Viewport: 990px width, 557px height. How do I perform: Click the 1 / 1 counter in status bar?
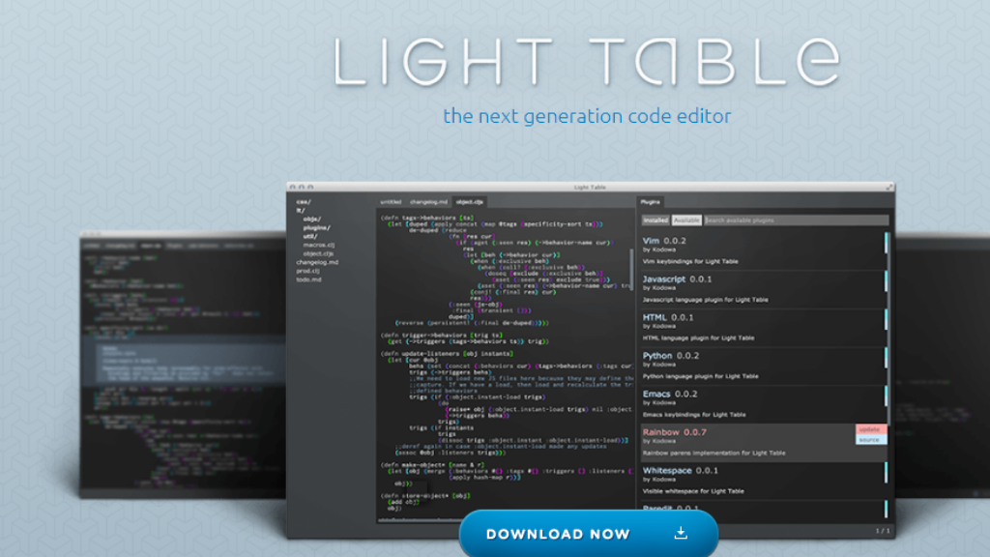tap(883, 531)
